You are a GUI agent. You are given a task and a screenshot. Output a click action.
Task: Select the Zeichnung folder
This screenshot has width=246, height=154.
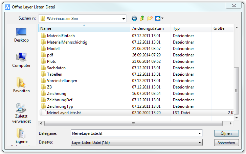[x=57, y=94]
